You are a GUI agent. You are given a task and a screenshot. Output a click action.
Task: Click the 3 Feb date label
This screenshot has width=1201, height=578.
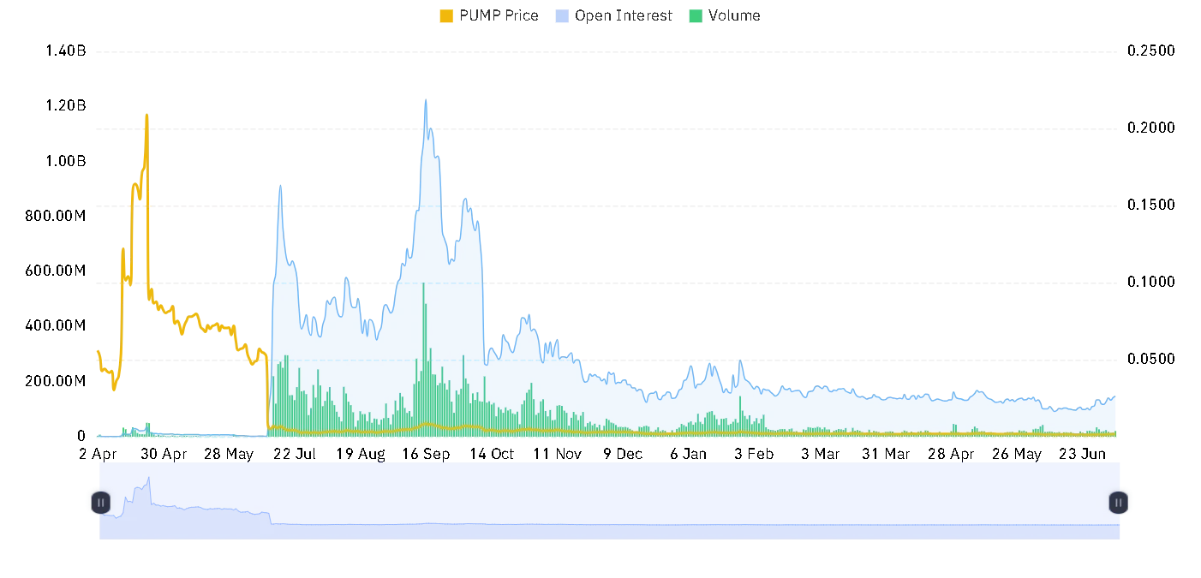click(754, 454)
